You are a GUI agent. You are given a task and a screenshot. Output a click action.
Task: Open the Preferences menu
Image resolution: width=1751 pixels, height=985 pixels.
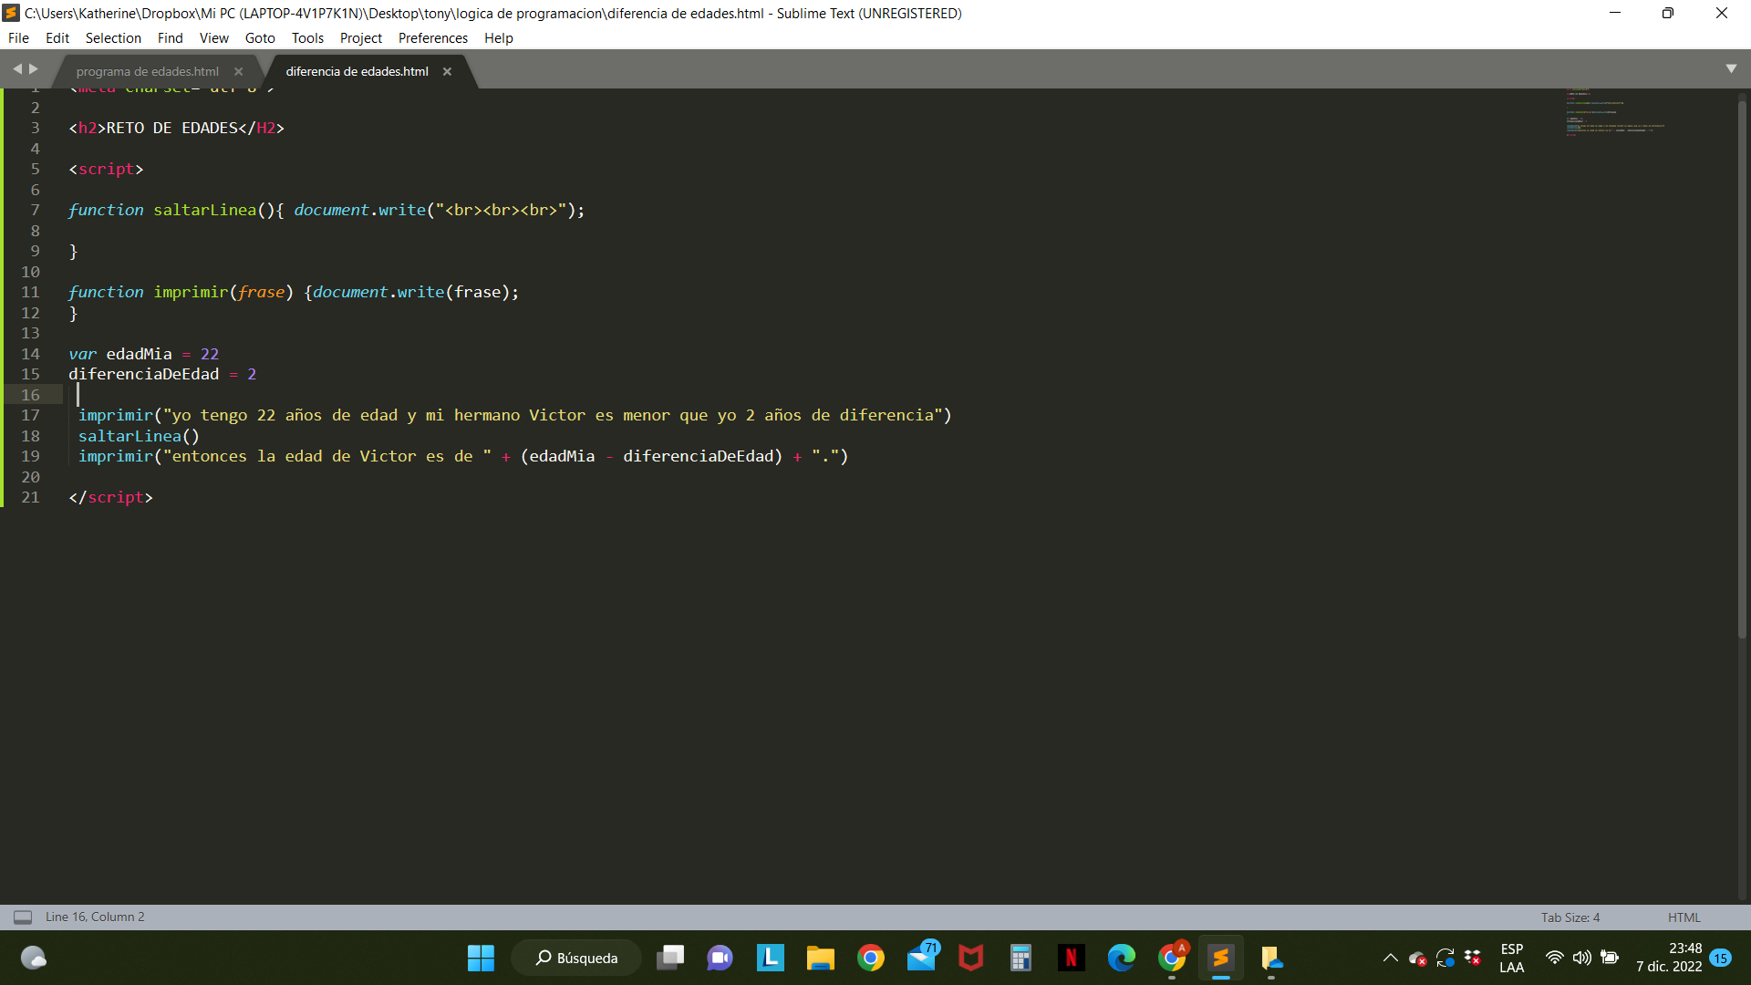pyautogui.click(x=432, y=38)
